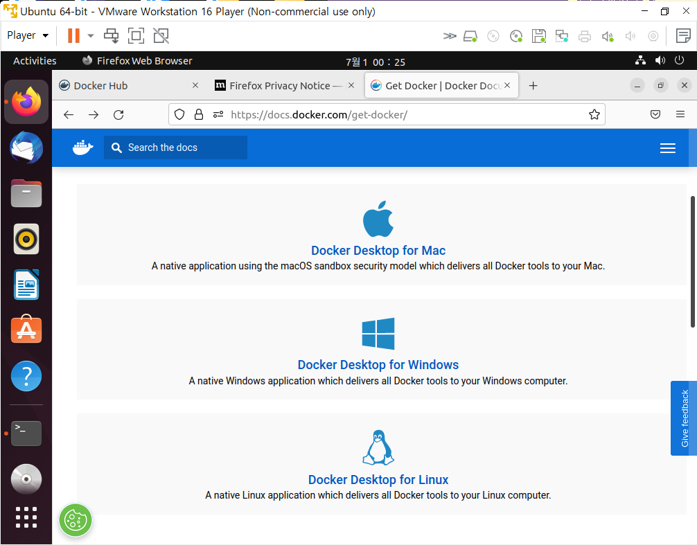Open the Ubuntu Activities overview
The width and height of the screenshot is (697, 545).
click(x=35, y=61)
